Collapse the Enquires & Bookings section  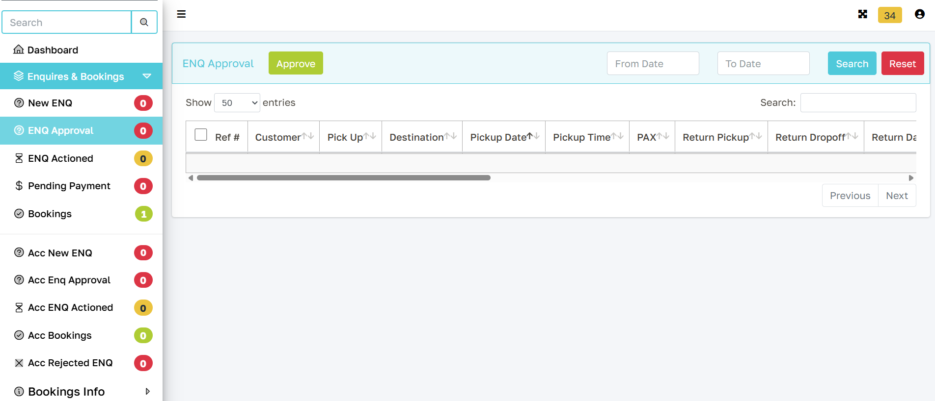click(146, 76)
